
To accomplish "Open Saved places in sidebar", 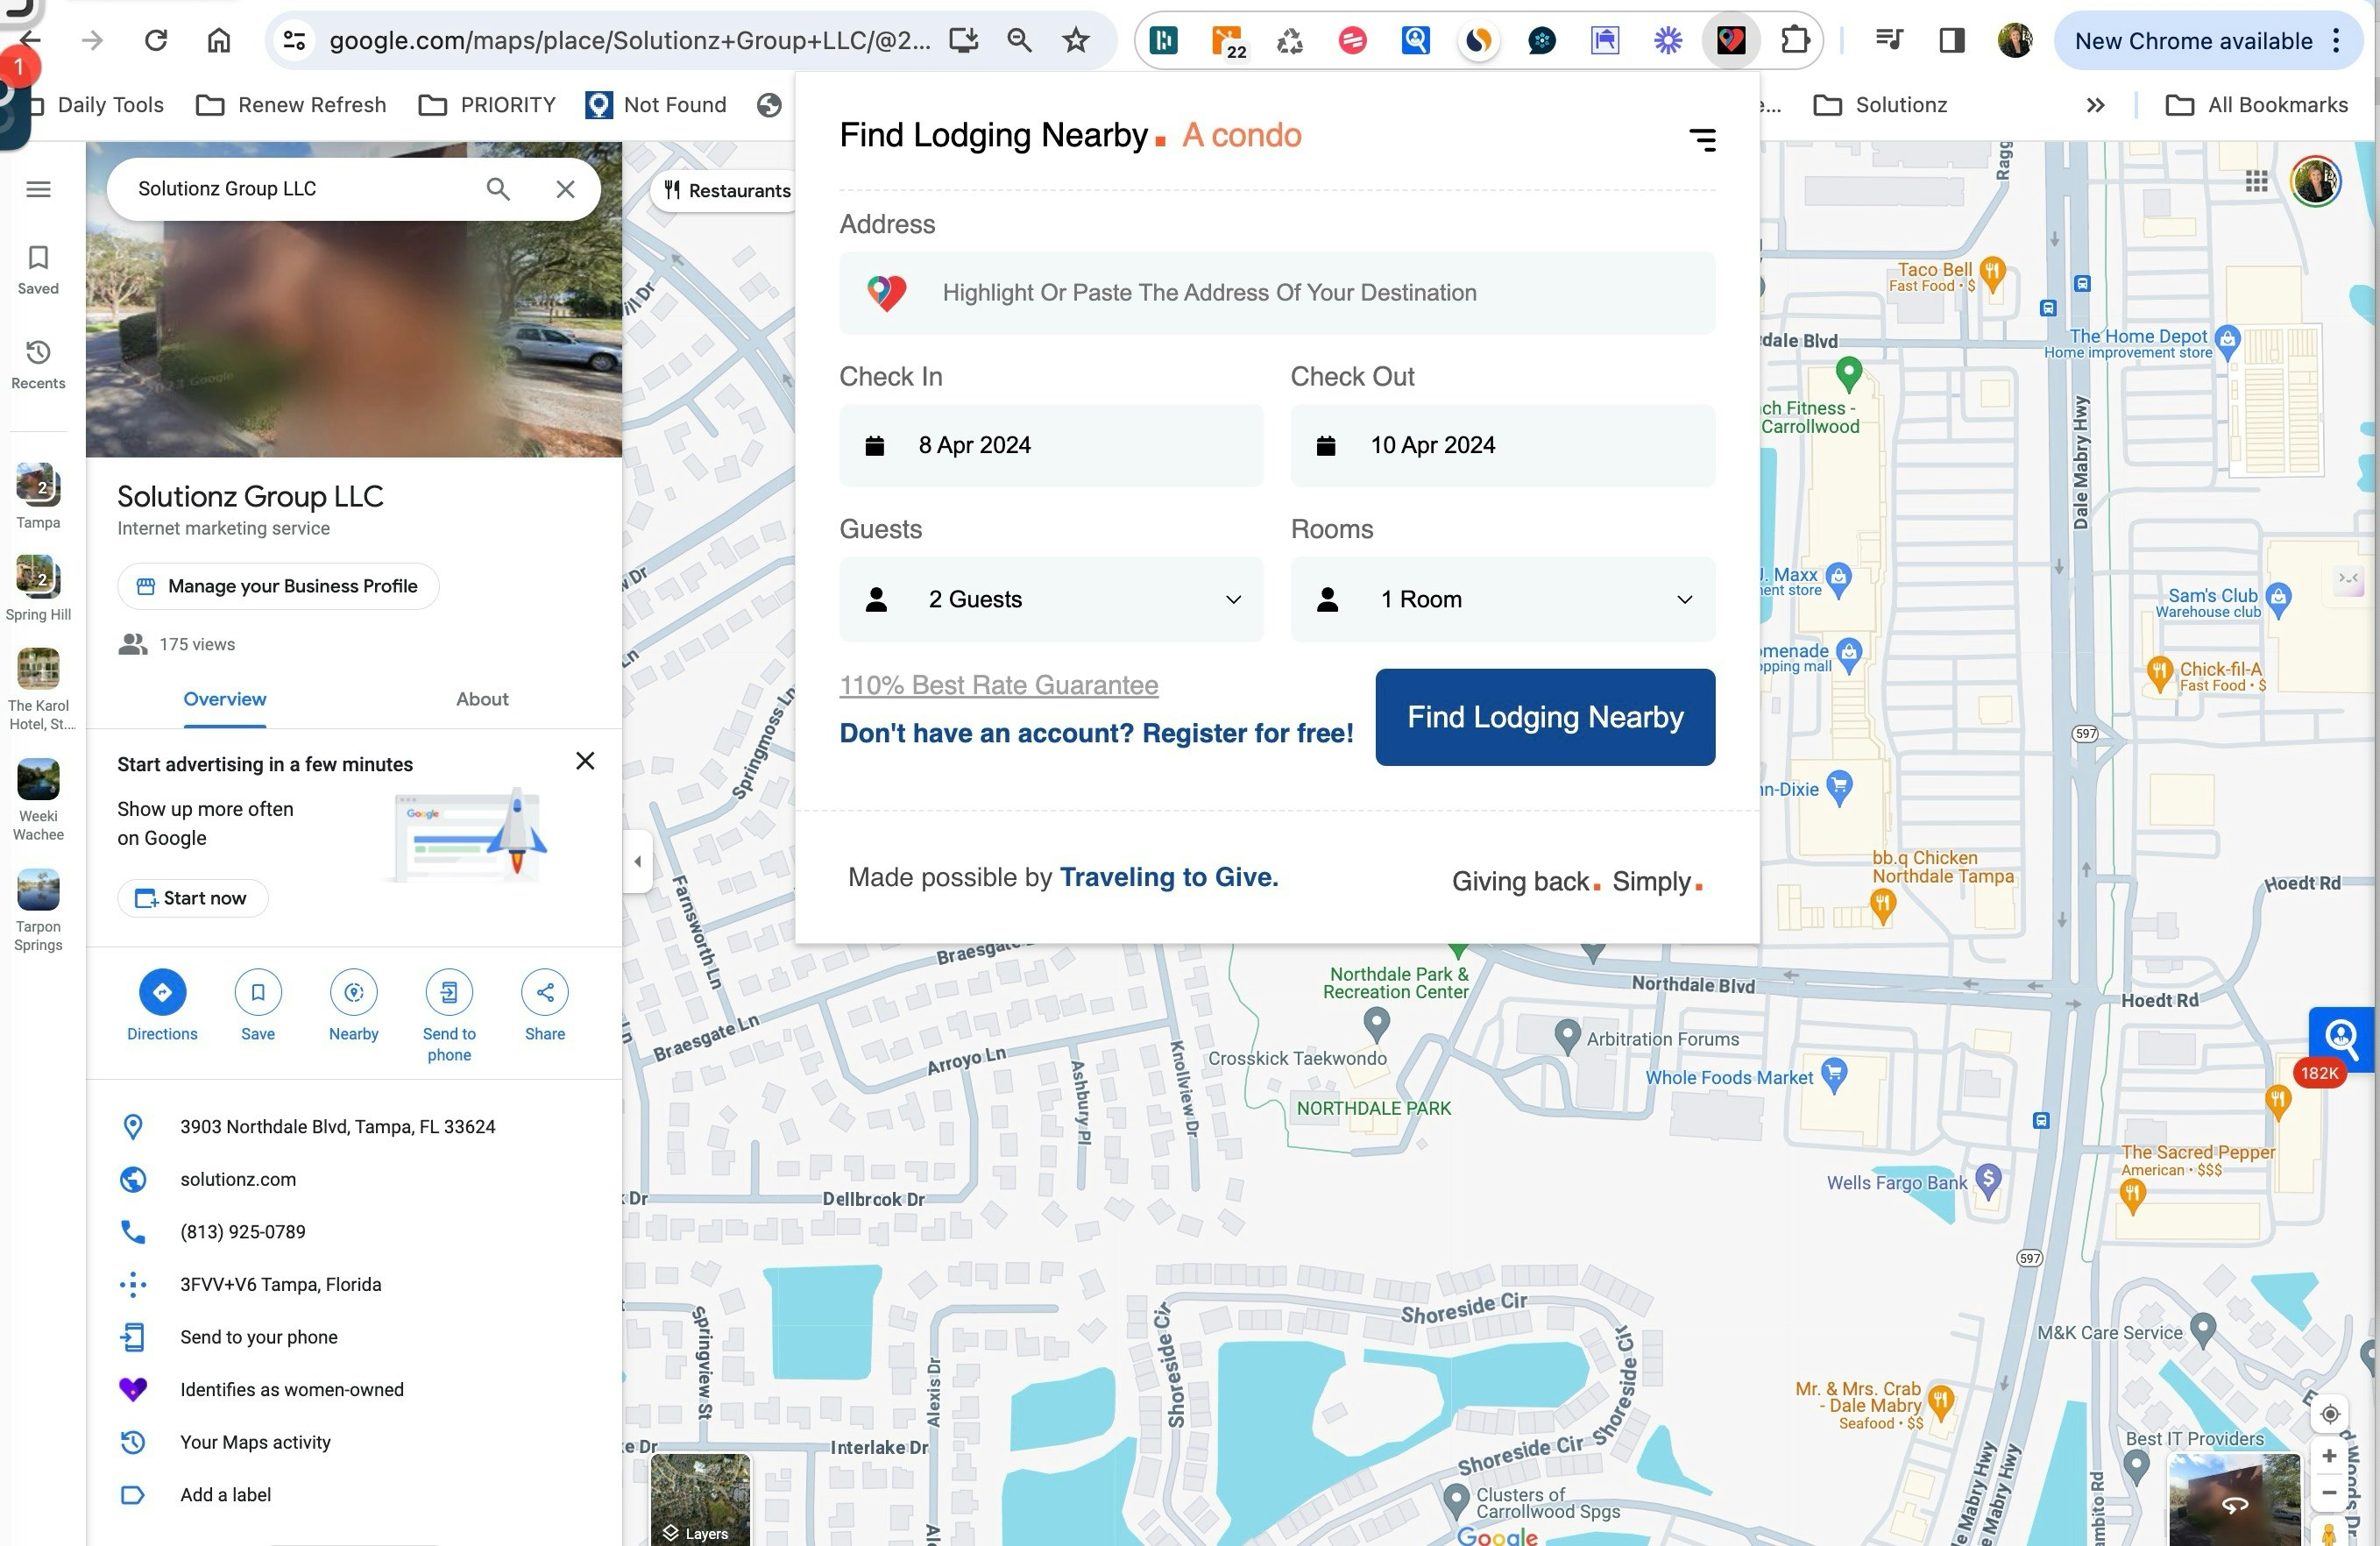I will pyautogui.click(x=38, y=270).
